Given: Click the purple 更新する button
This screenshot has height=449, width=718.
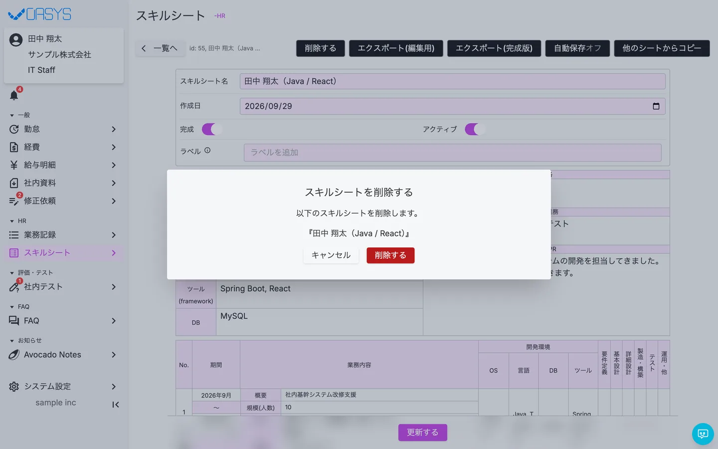Looking at the screenshot, I should tap(423, 433).
